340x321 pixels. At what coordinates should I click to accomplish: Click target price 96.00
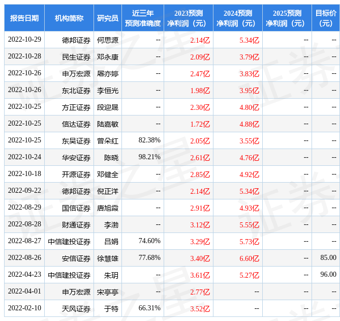(x=328, y=274)
